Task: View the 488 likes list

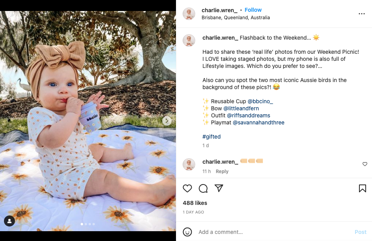Action: pos(195,203)
